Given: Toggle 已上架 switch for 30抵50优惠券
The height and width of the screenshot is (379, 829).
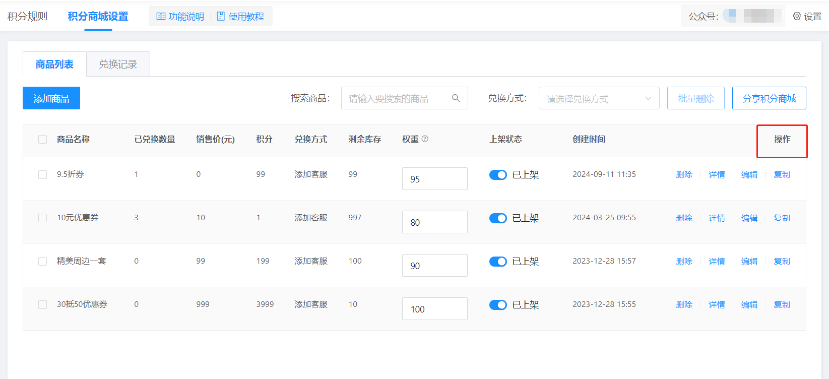Looking at the screenshot, I should [498, 305].
